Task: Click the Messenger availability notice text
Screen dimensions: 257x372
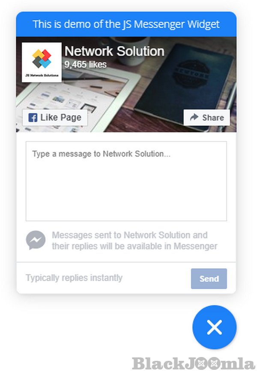Action: pos(134,241)
